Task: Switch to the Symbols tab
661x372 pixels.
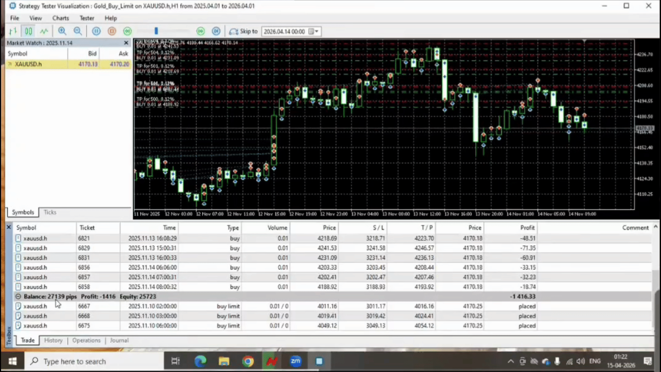Action: [23, 212]
